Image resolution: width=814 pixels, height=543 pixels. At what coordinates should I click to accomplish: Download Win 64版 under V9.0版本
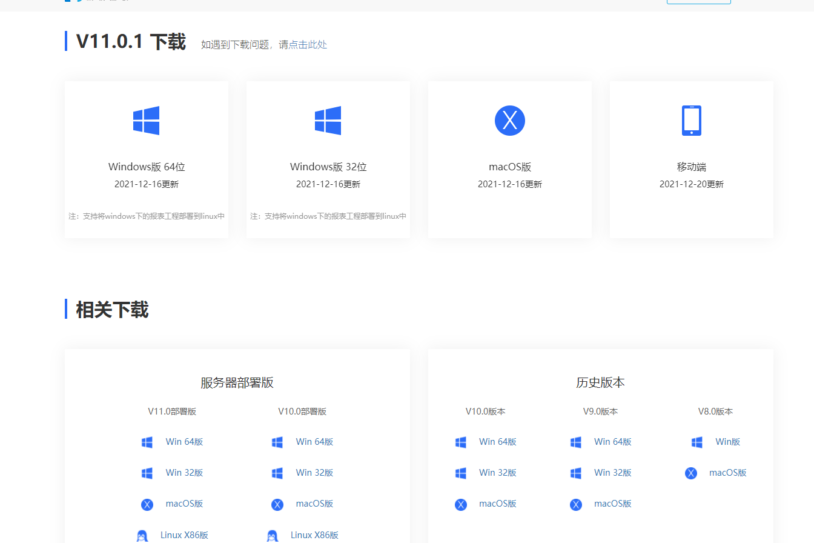point(613,442)
